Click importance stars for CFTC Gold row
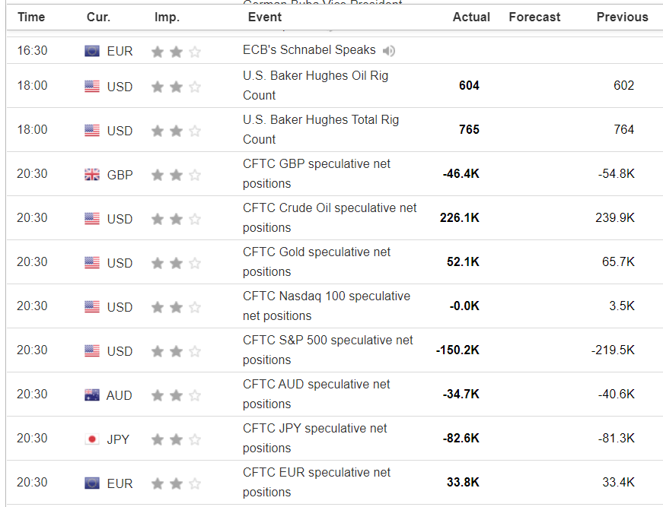The height and width of the screenshot is (507, 663). pyautogui.click(x=176, y=263)
